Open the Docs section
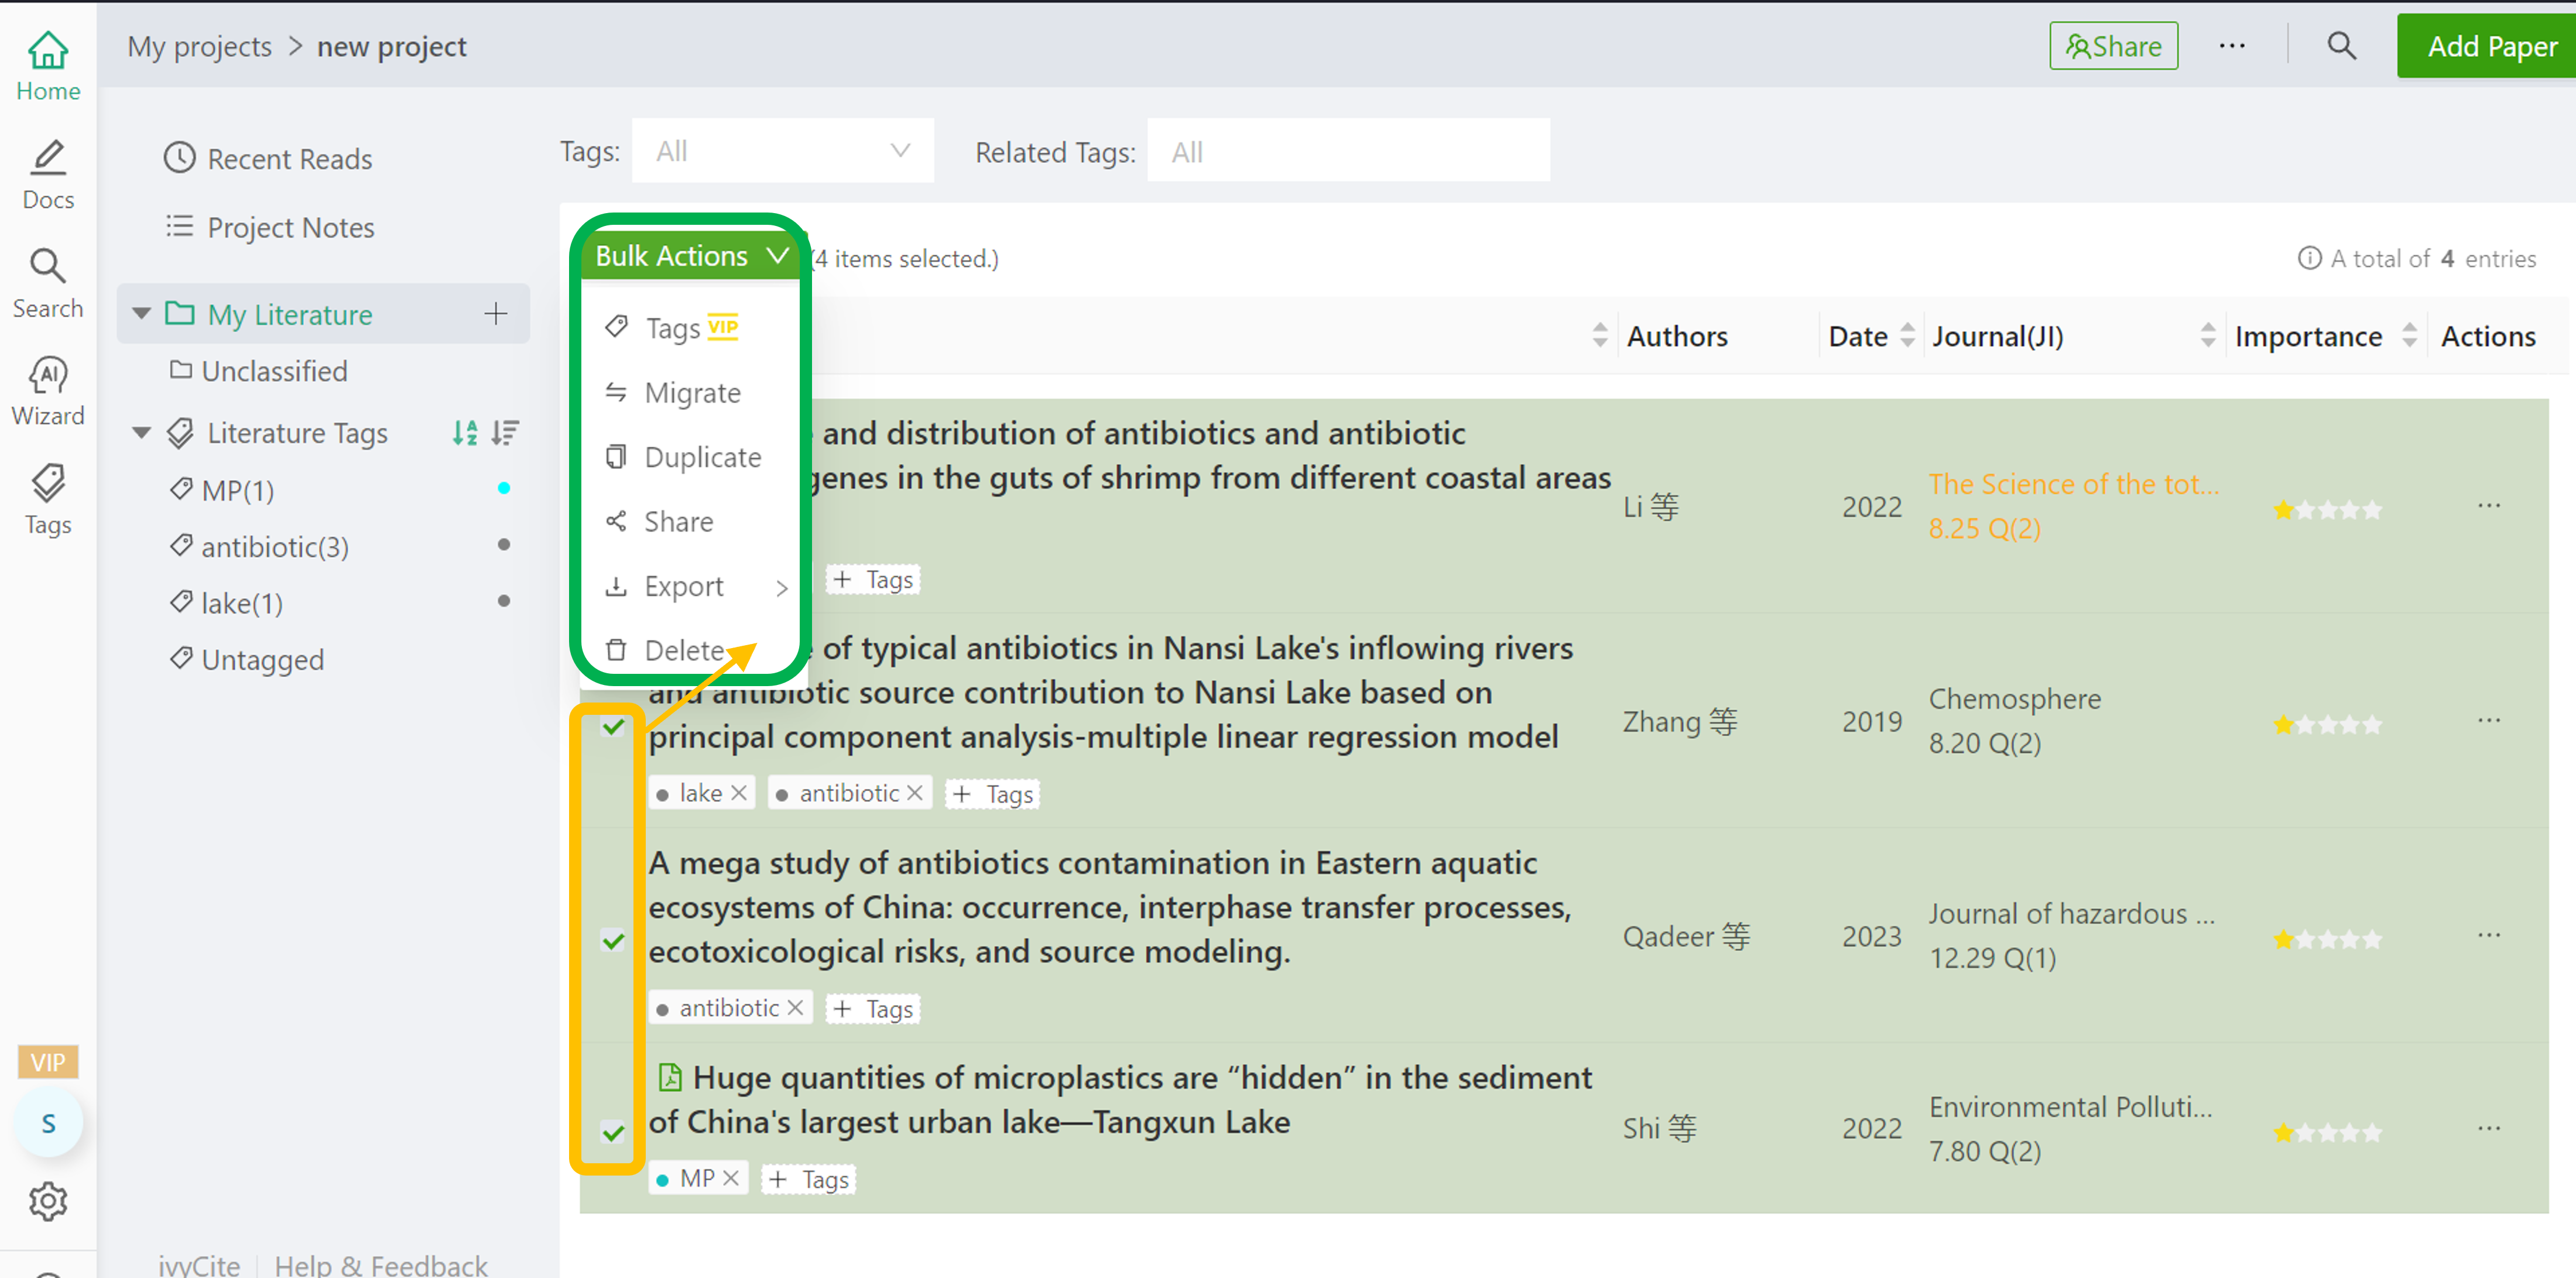The height and width of the screenshot is (1278, 2576). 48,175
